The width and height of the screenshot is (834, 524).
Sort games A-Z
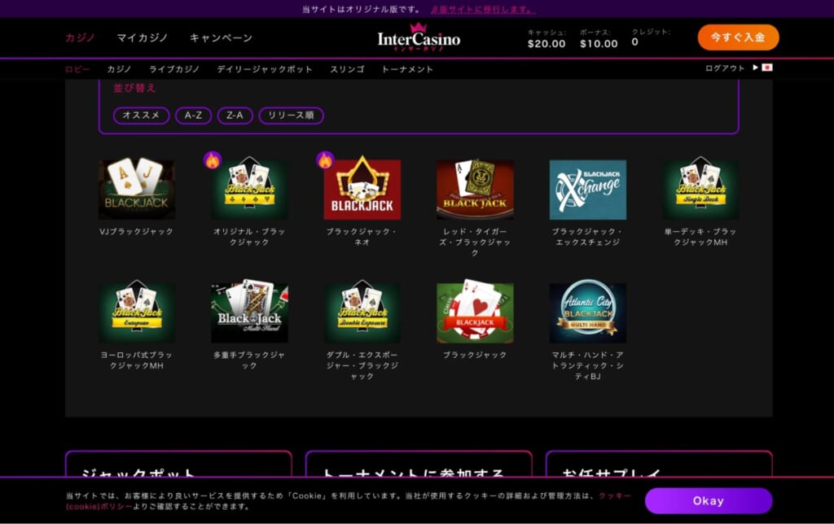(x=193, y=116)
